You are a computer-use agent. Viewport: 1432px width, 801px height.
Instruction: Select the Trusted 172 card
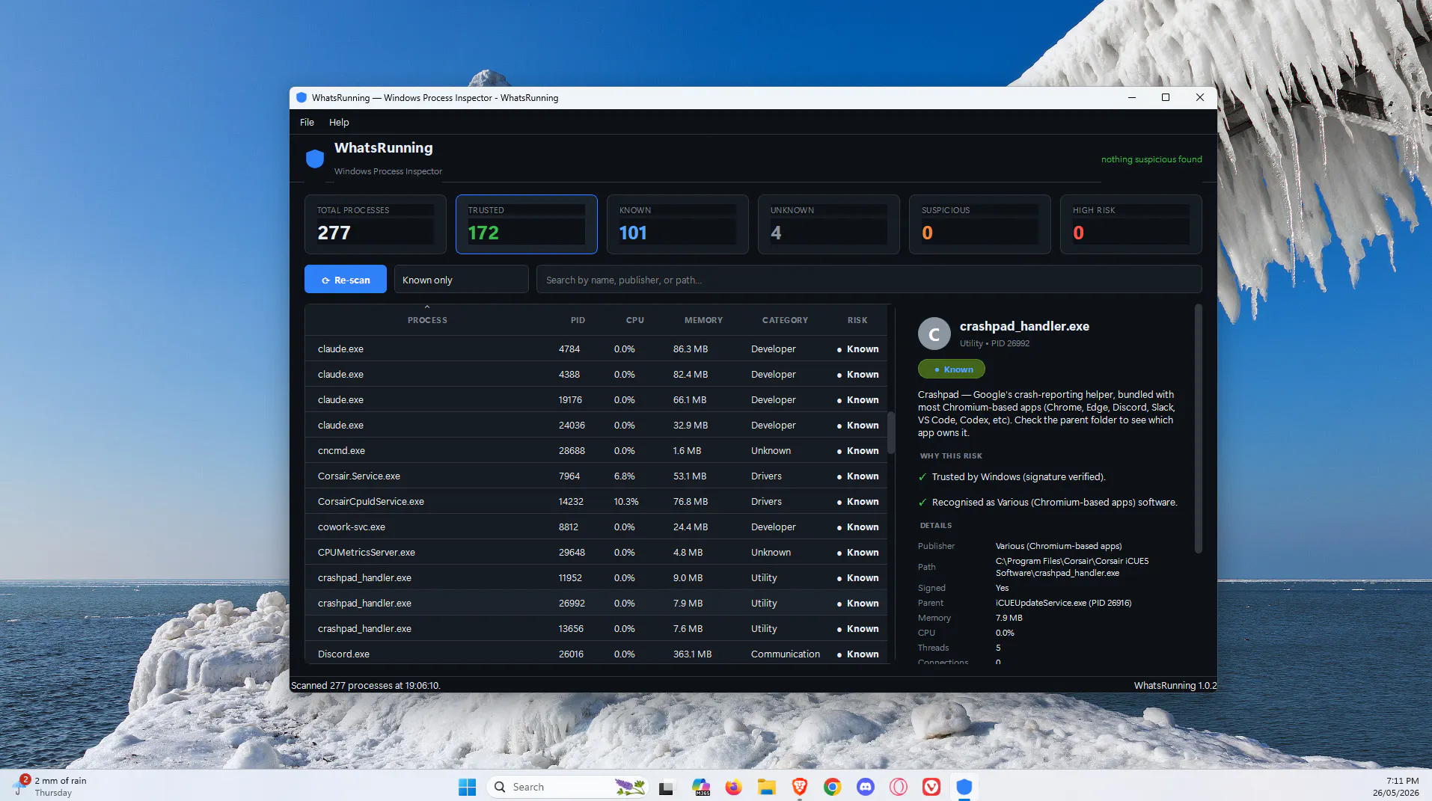[x=526, y=224]
